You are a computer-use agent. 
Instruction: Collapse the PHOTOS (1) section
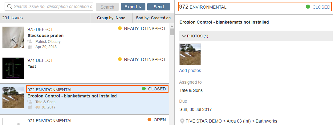tap(184, 36)
